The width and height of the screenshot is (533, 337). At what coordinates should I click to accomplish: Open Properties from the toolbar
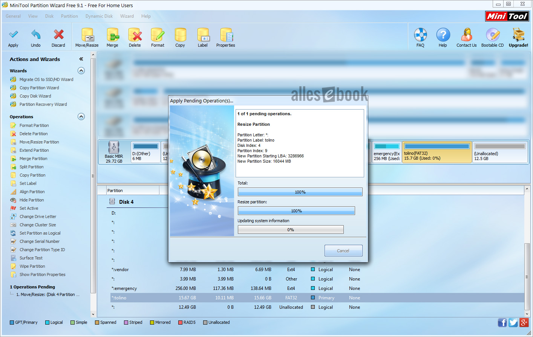tap(226, 35)
